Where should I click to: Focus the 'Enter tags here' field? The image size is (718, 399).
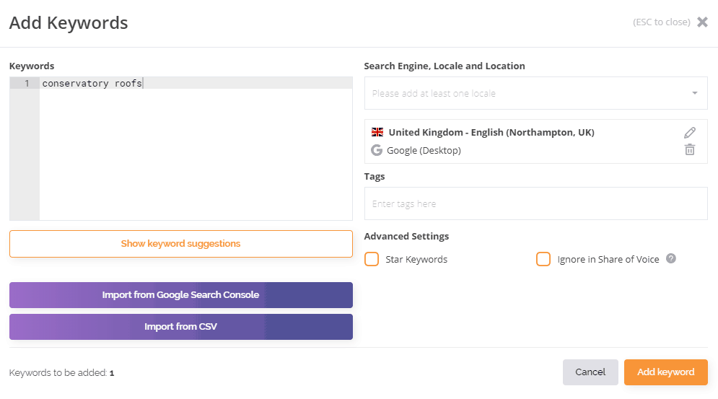click(x=535, y=203)
